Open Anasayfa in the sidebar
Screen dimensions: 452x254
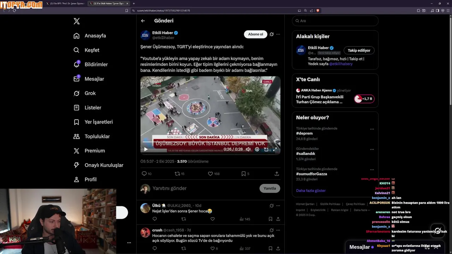pos(90,36)
